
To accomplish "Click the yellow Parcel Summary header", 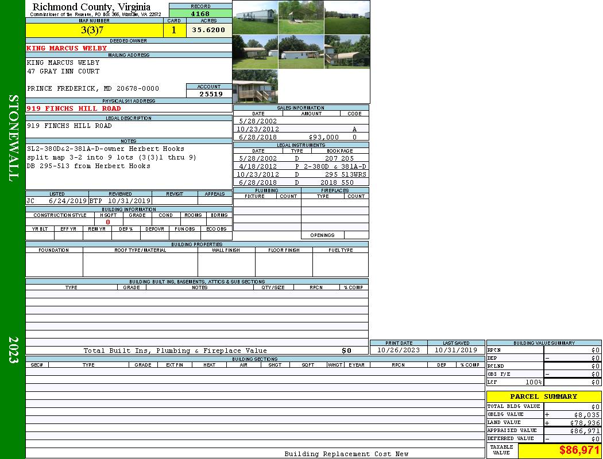I will pos(543,396).
